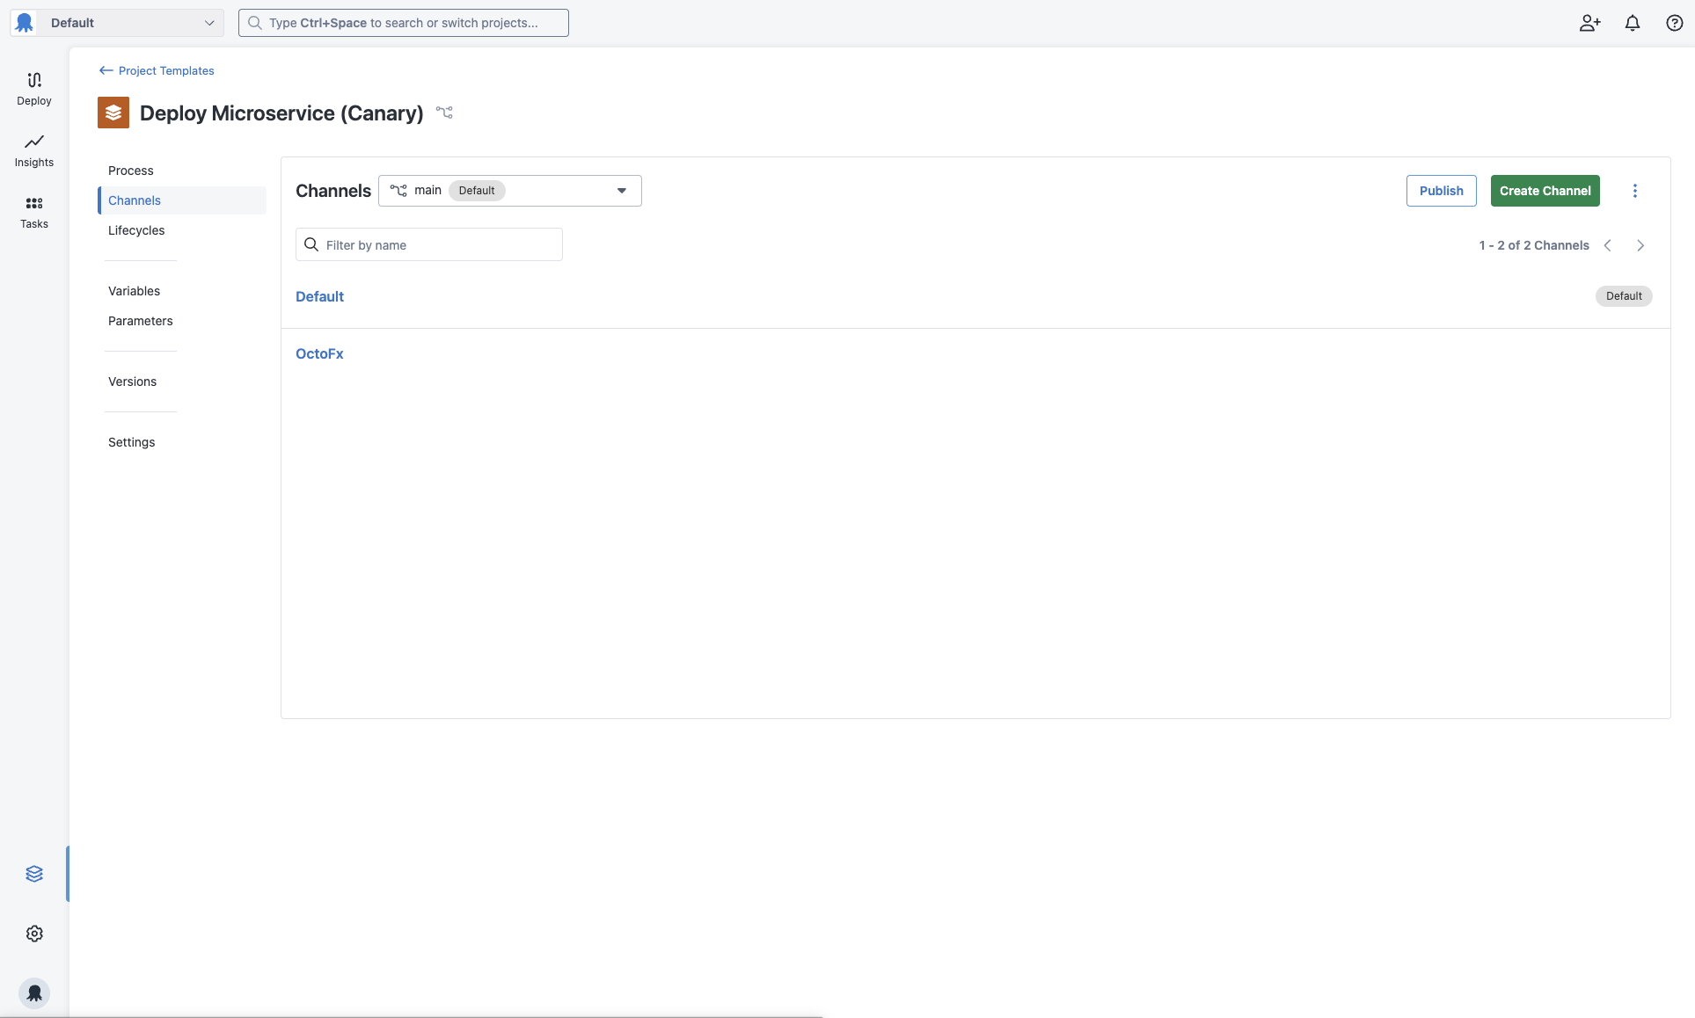Open Settings in the side menu

tap(131, 442)
